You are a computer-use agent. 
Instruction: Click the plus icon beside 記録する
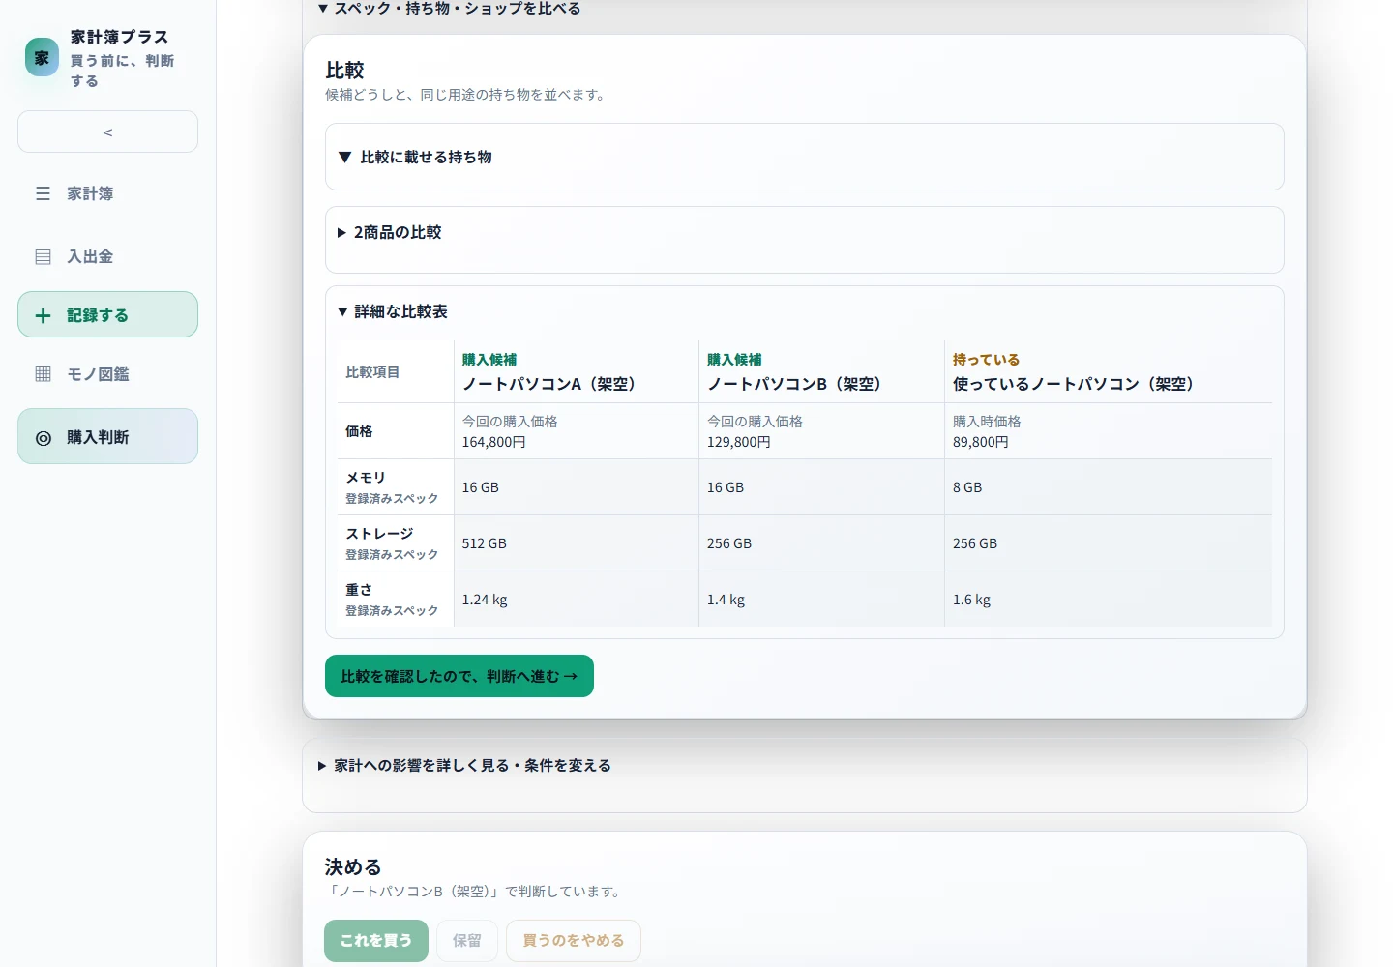[43, 315]
